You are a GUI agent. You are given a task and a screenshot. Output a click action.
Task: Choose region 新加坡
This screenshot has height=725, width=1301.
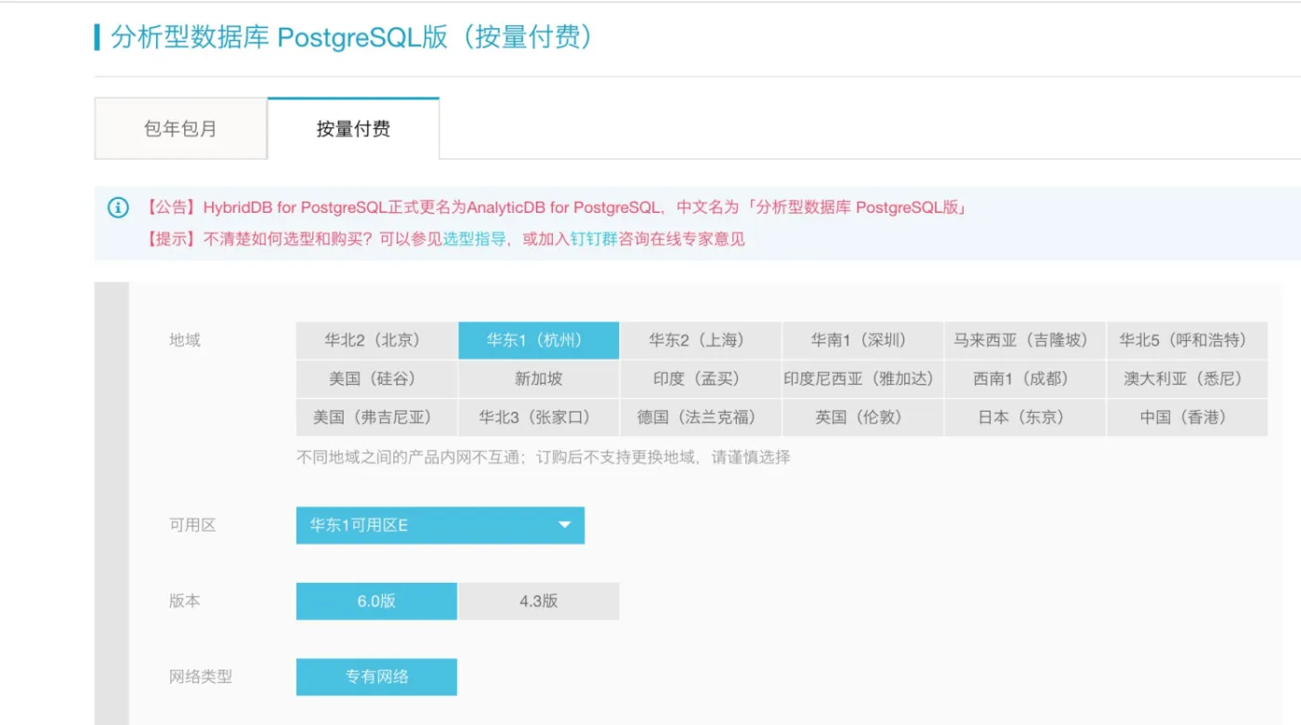point(539,379)
